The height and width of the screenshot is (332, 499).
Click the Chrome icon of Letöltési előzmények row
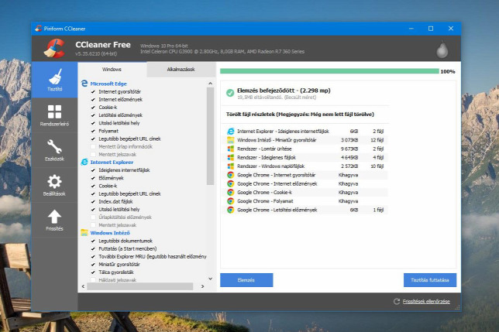[230, 210]
